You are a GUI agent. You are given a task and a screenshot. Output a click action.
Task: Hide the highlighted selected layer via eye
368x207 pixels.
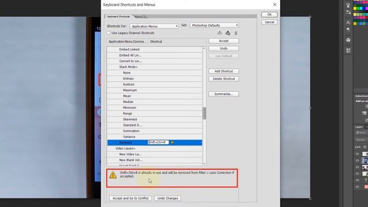pos(357,160)
